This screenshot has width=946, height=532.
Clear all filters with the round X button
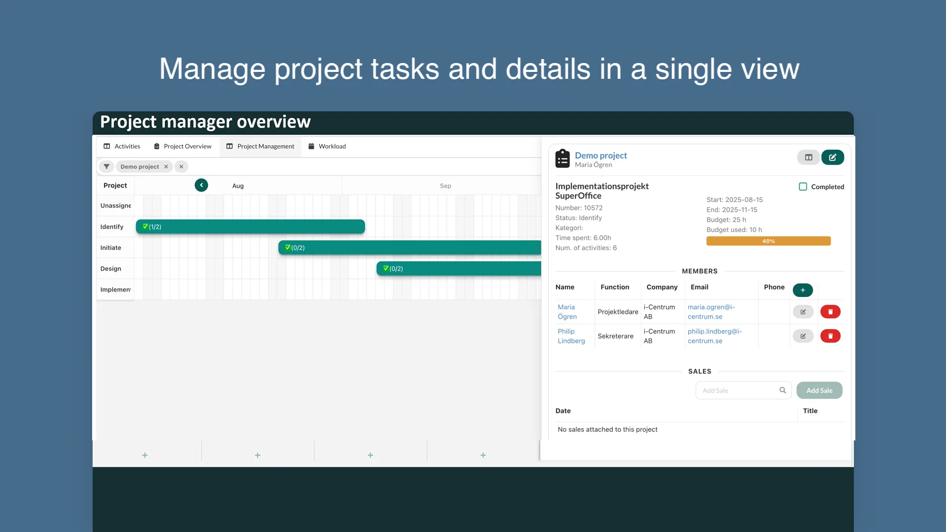(181, 166)
